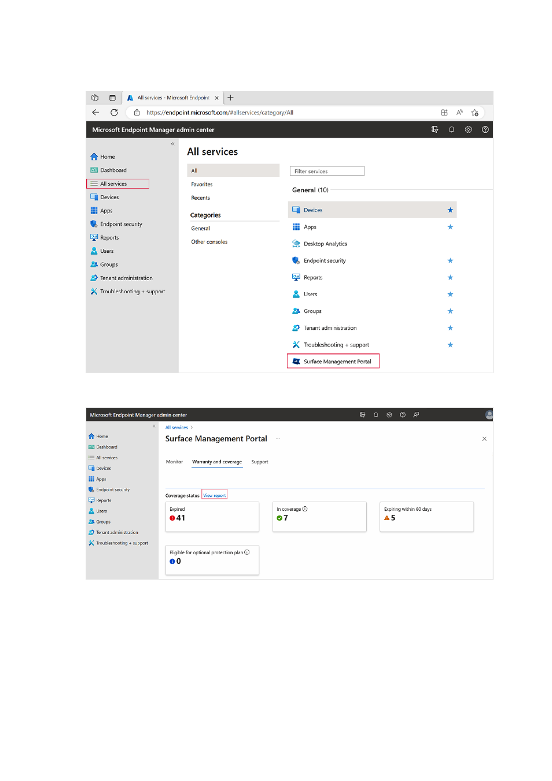
Task: Toggle favorite star for Tenant administration service
Action: click(x=450, y=328)
